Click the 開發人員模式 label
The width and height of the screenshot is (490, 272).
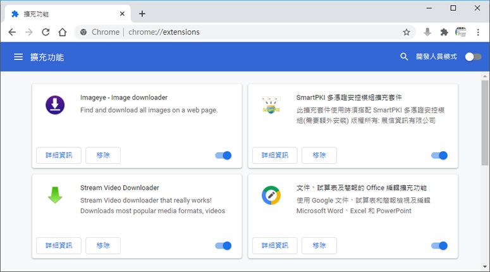436,56
